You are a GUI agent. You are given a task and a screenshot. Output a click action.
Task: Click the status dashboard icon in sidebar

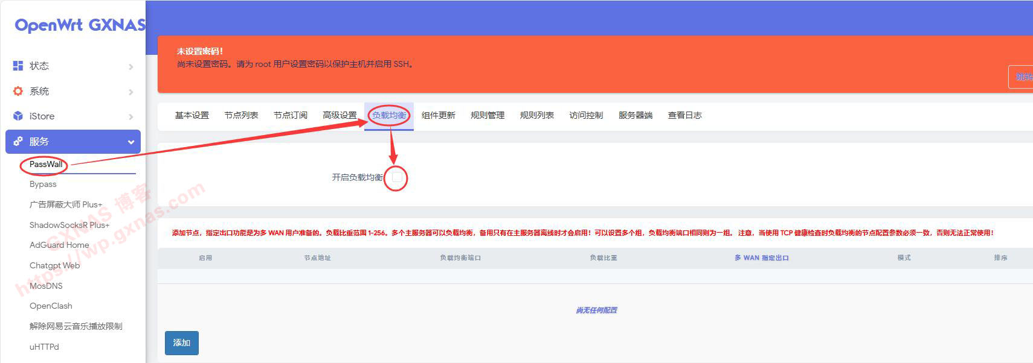pyautogui.click(x=18, y=66)
